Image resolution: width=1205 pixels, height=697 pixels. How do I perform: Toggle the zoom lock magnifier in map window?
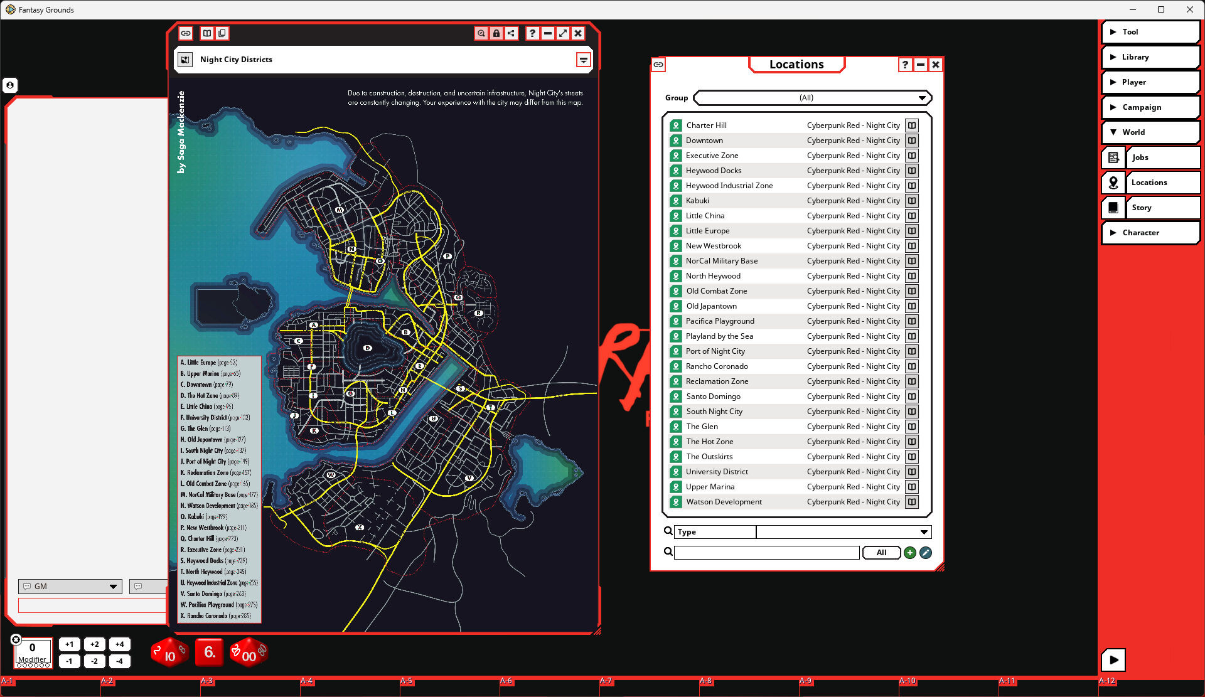point(481,33)
